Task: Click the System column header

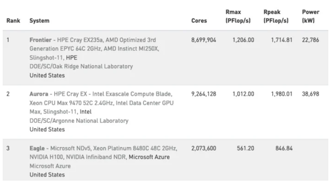Action: point(39,21)
